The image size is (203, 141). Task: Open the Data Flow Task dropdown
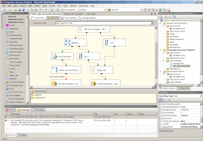(152, 23)
